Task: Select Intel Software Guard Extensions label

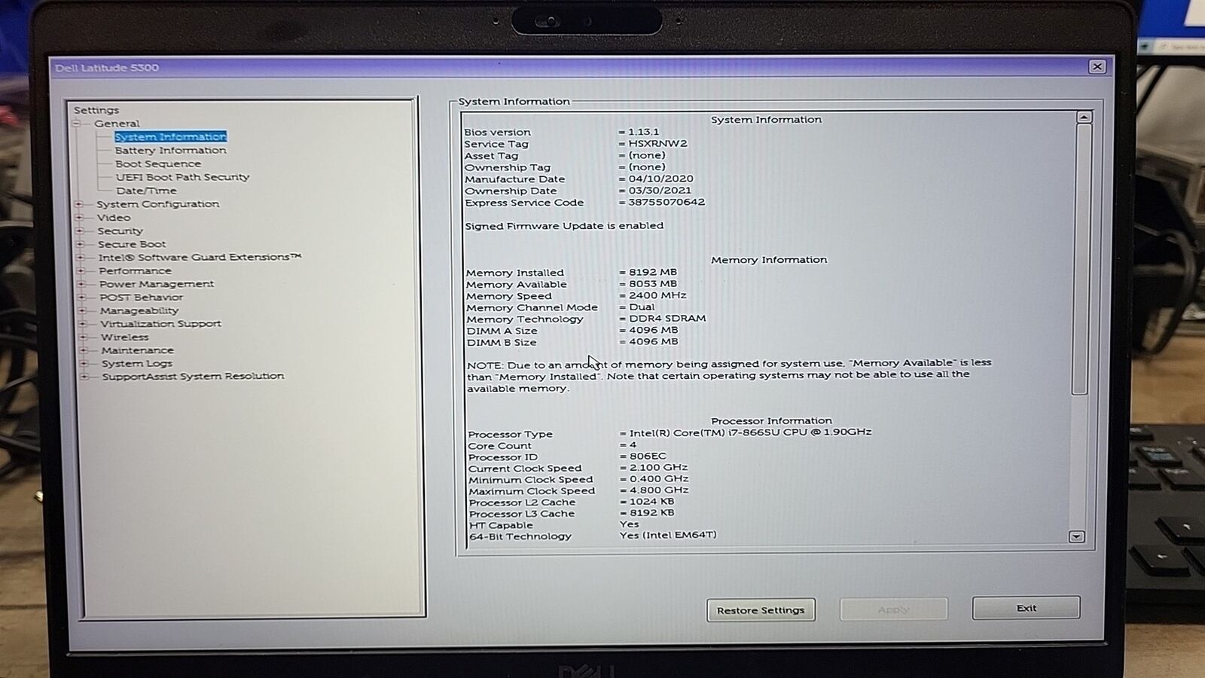Action: 200,258
